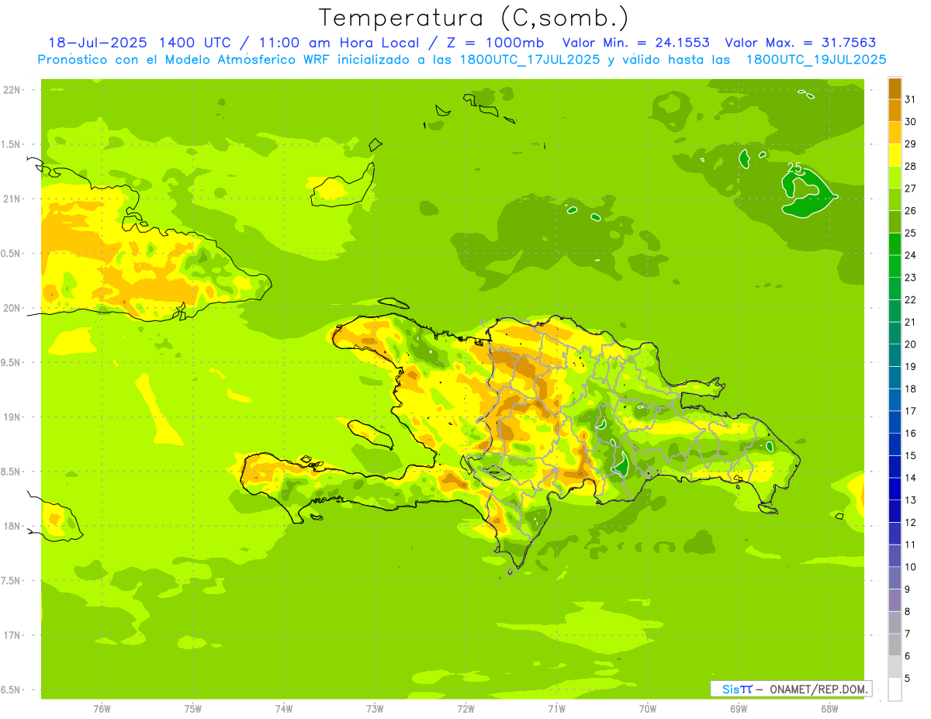This screenshot has width=931, height=719.
Task: Click the legend swatch between 26 and 27
Action: tap(895, 199)
